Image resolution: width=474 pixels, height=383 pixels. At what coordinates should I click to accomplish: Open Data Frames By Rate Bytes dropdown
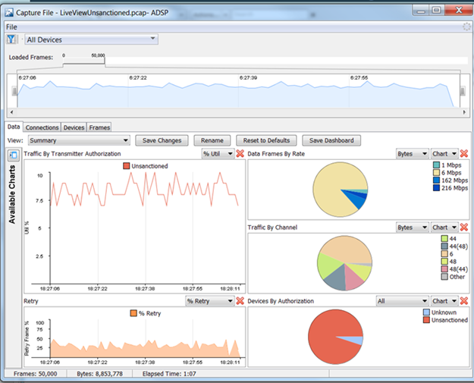pos(413,153)
